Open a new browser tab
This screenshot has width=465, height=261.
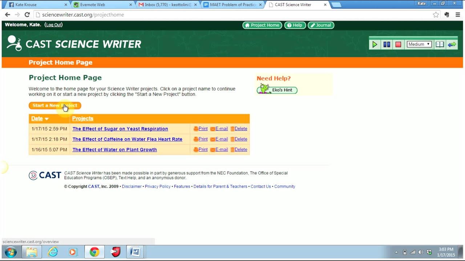tap(336, 5)
